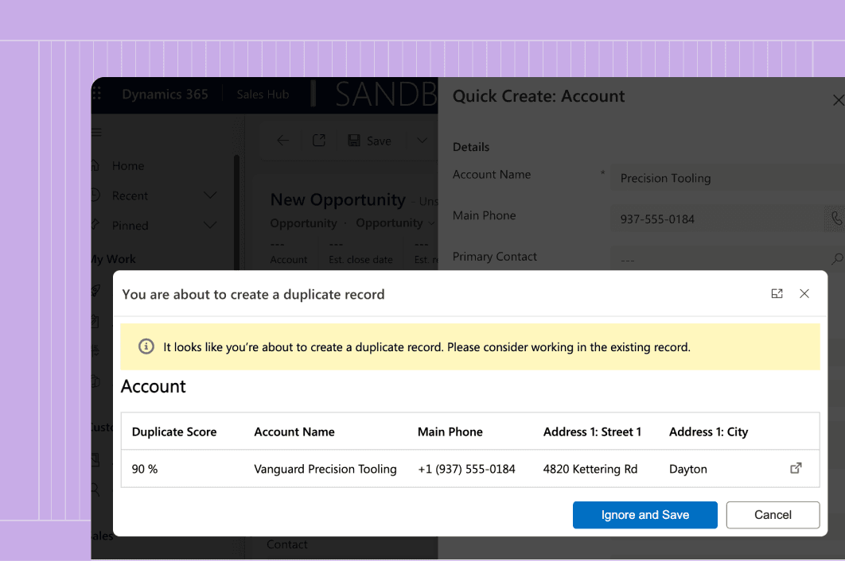Click the +1 (937) 555-0184 phone cell
845x561 pixels.
tap(466, 469)
